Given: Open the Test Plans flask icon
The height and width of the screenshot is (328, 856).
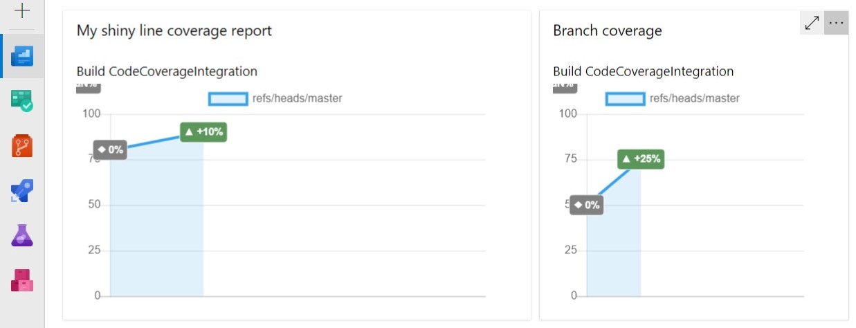Looking at the screenshot, I should [22, 237].
